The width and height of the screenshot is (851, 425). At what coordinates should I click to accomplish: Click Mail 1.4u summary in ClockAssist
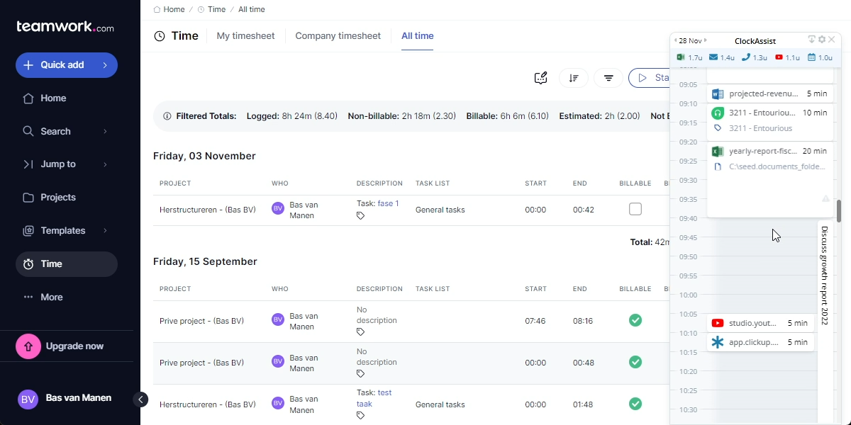722,58
